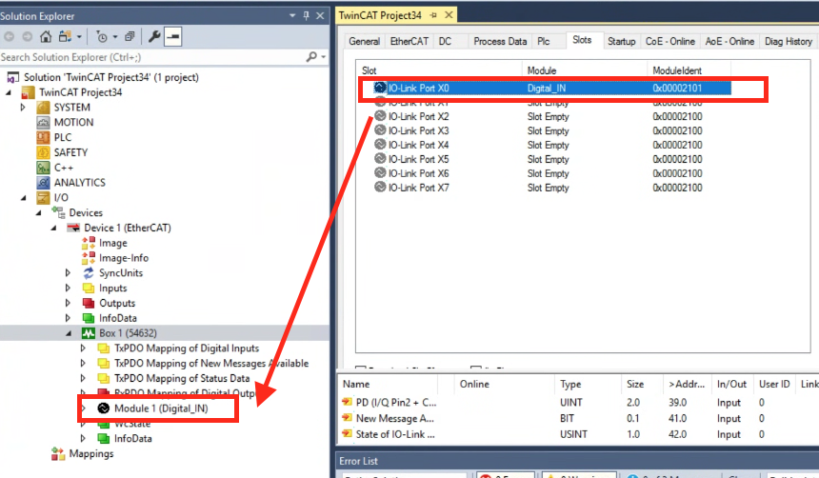Click the green InfoData icon under Device 1

point(89,318)
